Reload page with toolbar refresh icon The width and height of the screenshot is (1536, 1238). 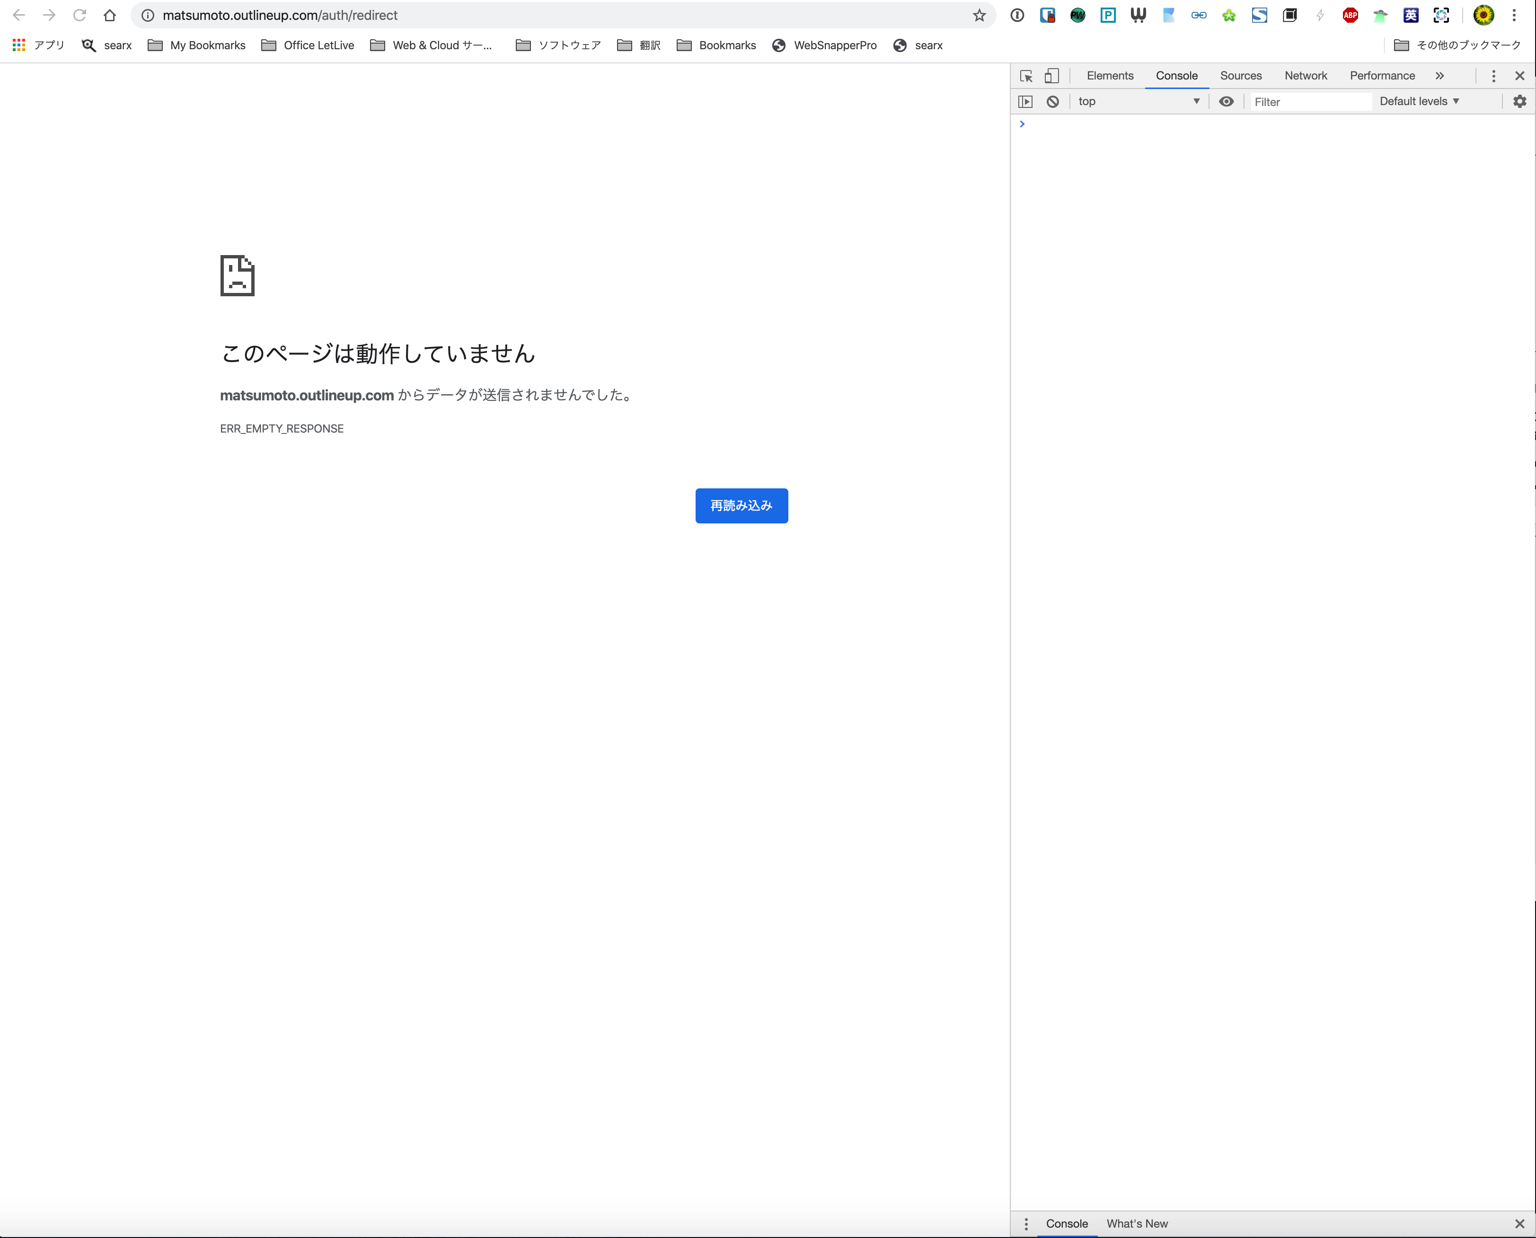pos(79,15)
